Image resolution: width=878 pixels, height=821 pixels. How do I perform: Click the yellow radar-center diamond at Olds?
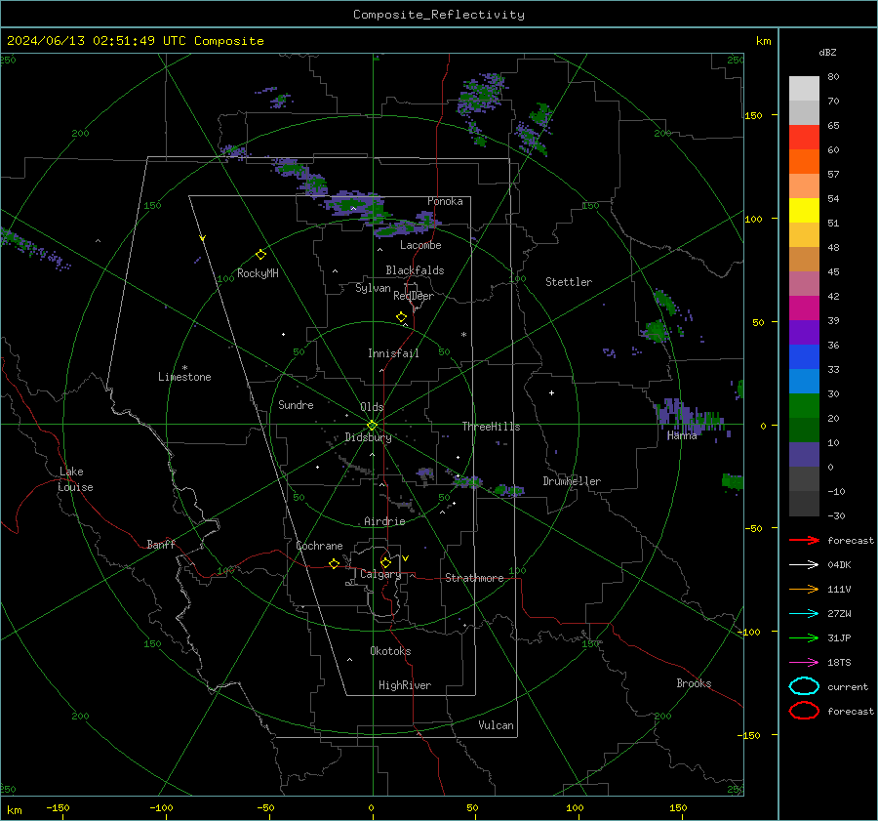coord(372,426)
